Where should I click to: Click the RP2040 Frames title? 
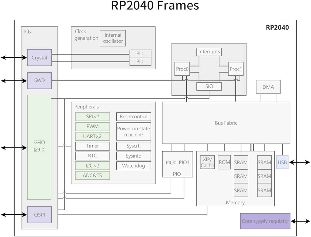point(155,6)
